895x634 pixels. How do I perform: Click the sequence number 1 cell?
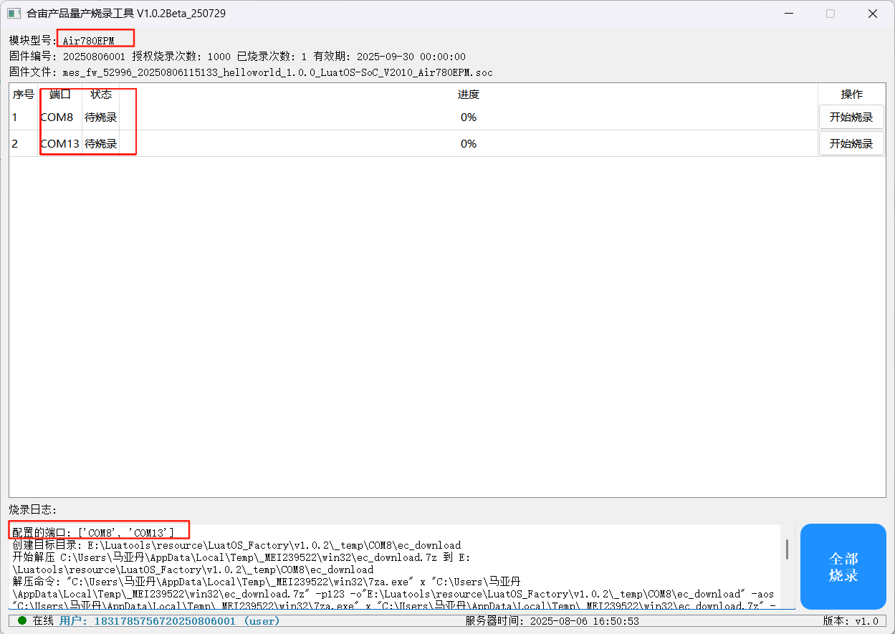coord(23,117)
